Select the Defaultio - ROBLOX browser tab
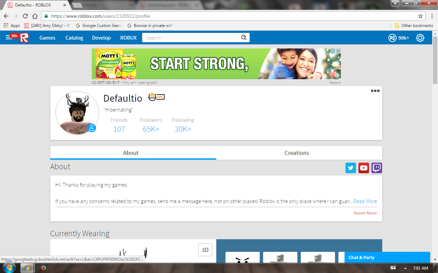 [x=36, y=5]
